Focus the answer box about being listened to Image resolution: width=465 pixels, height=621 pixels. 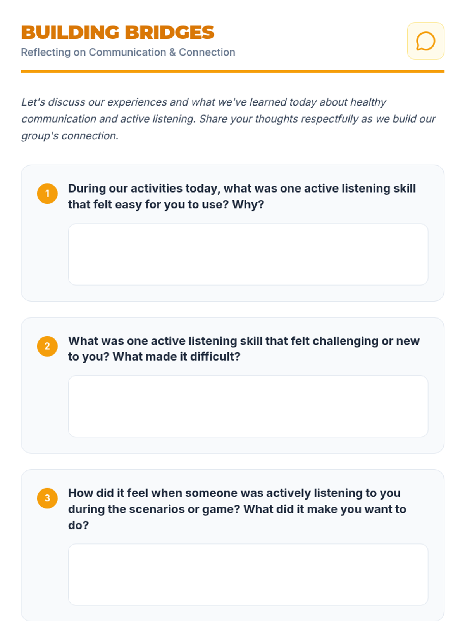pyautogui.click(x=248, y=574)
